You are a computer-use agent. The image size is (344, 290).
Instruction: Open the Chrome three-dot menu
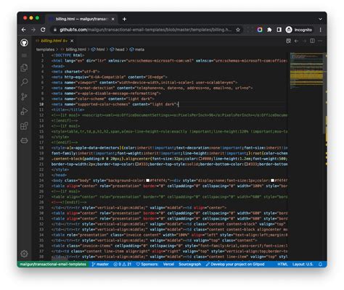321,30
